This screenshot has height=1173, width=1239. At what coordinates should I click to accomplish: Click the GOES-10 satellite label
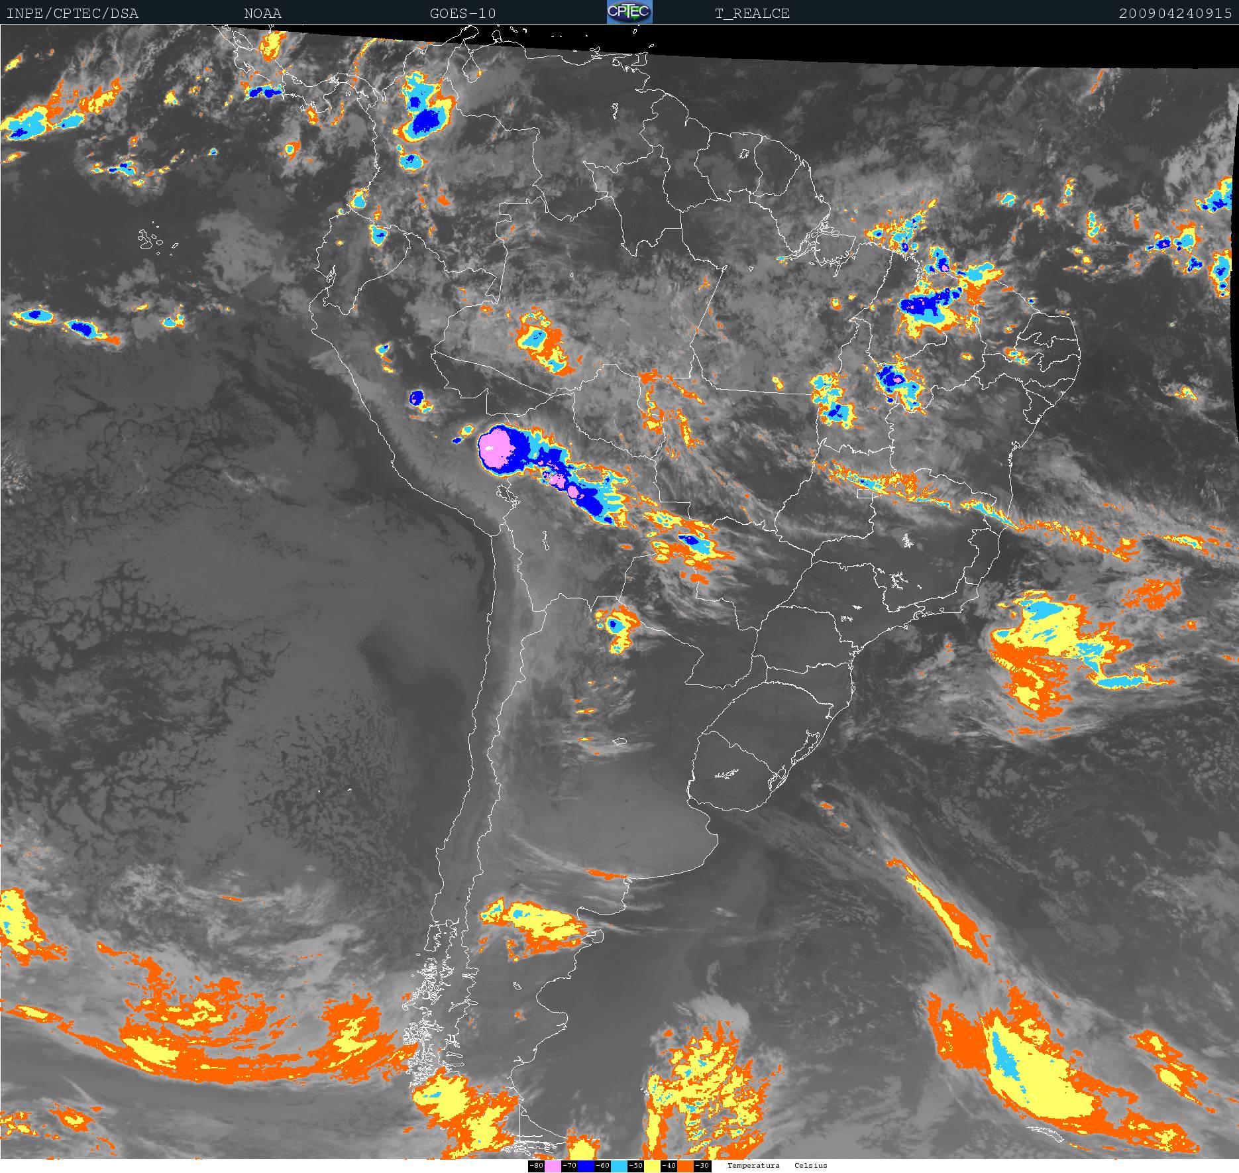coord(462,13)
